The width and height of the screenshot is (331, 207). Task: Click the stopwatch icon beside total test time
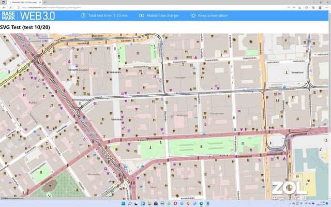(83, 16)
